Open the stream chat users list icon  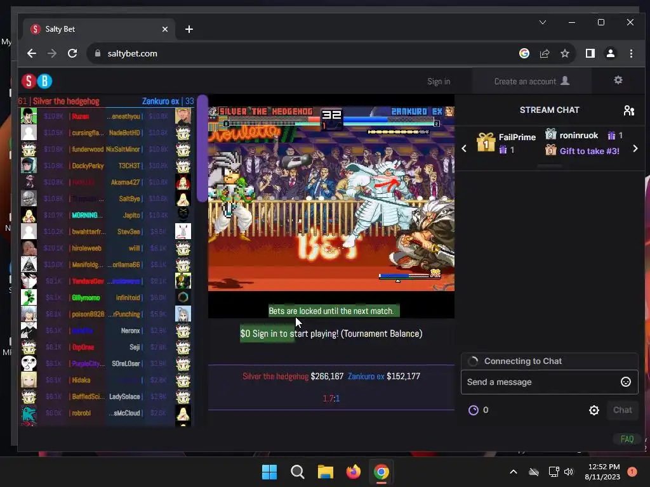coord(629,110)
